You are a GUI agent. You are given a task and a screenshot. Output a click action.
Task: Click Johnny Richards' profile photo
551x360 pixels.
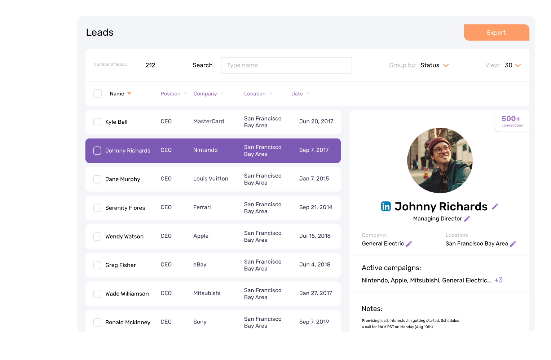(x=440, y=160)
